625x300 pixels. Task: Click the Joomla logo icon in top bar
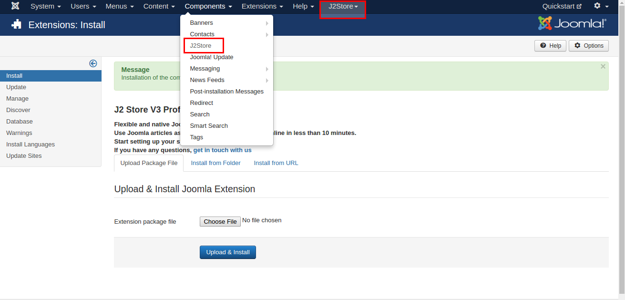tap(15, 6)
